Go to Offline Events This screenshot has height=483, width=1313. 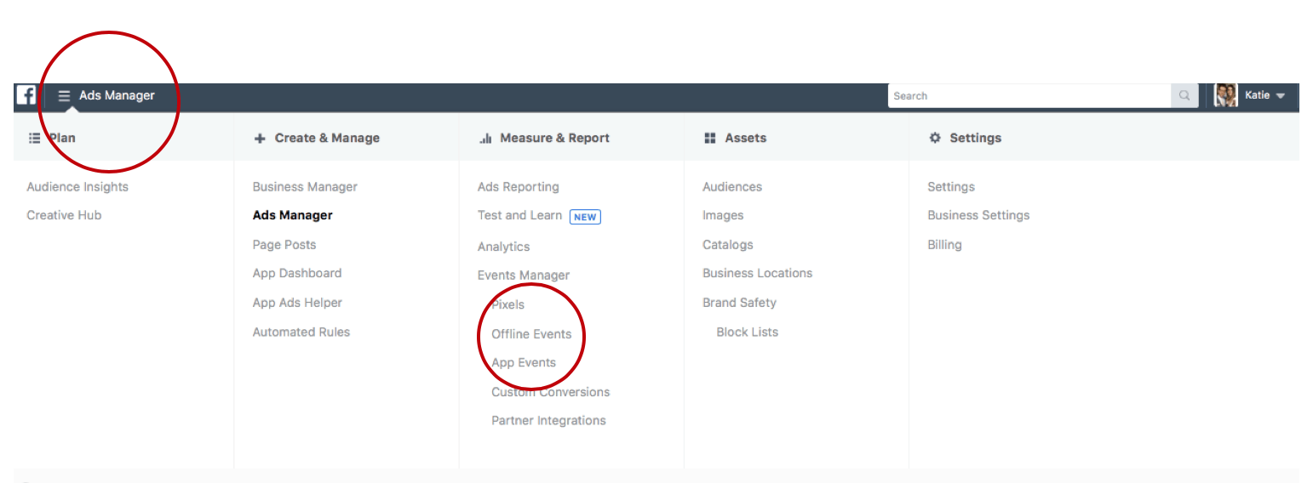[531, 334]
